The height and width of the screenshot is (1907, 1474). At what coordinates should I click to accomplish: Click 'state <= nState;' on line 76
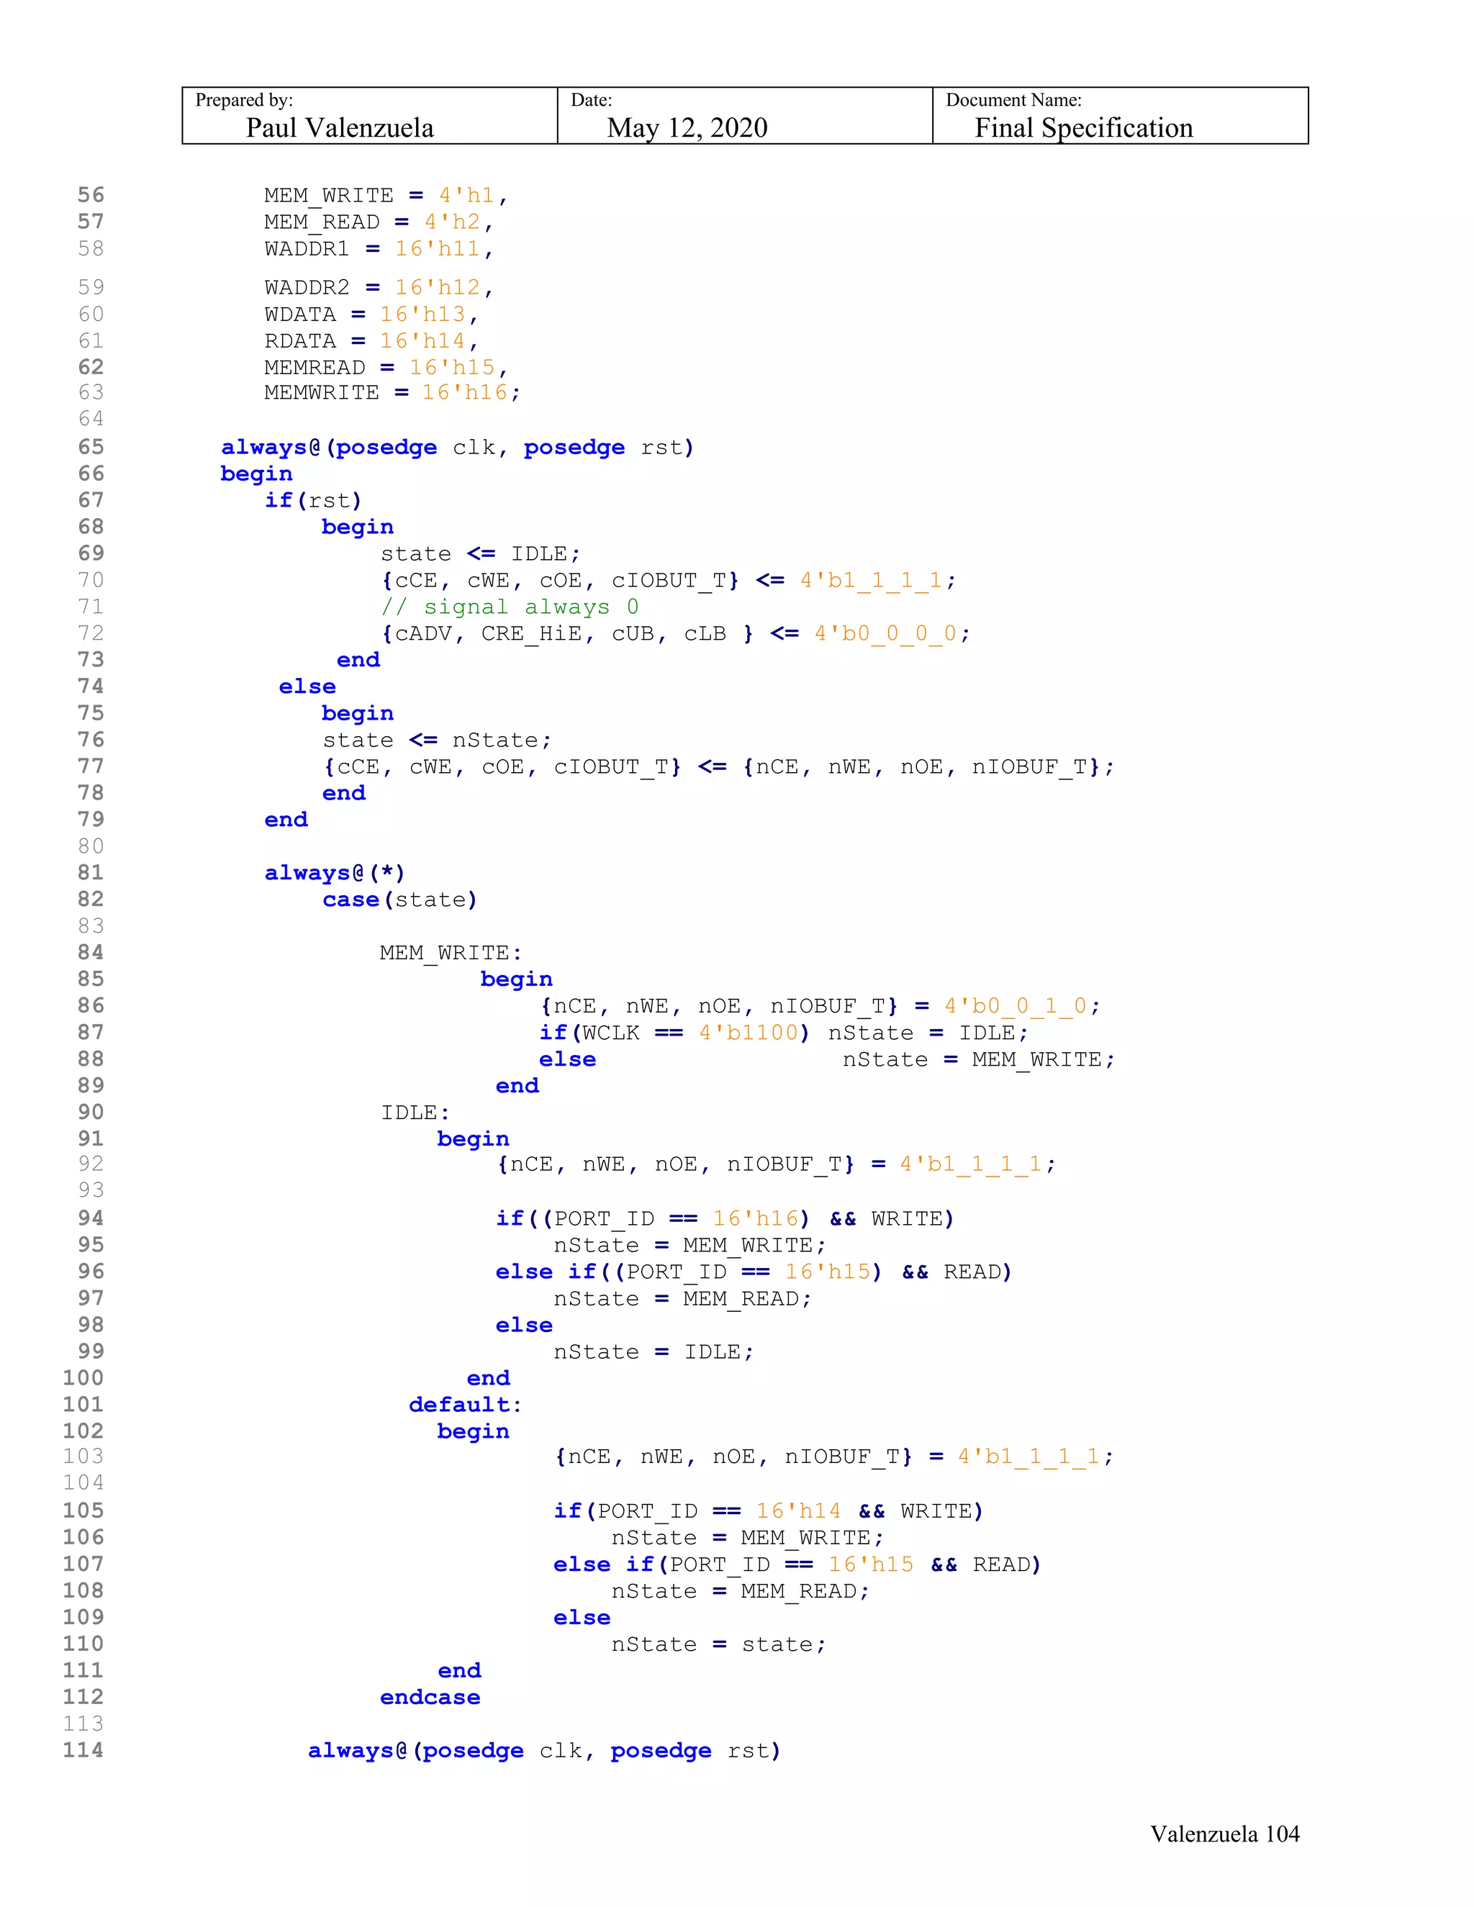[438, 740]
